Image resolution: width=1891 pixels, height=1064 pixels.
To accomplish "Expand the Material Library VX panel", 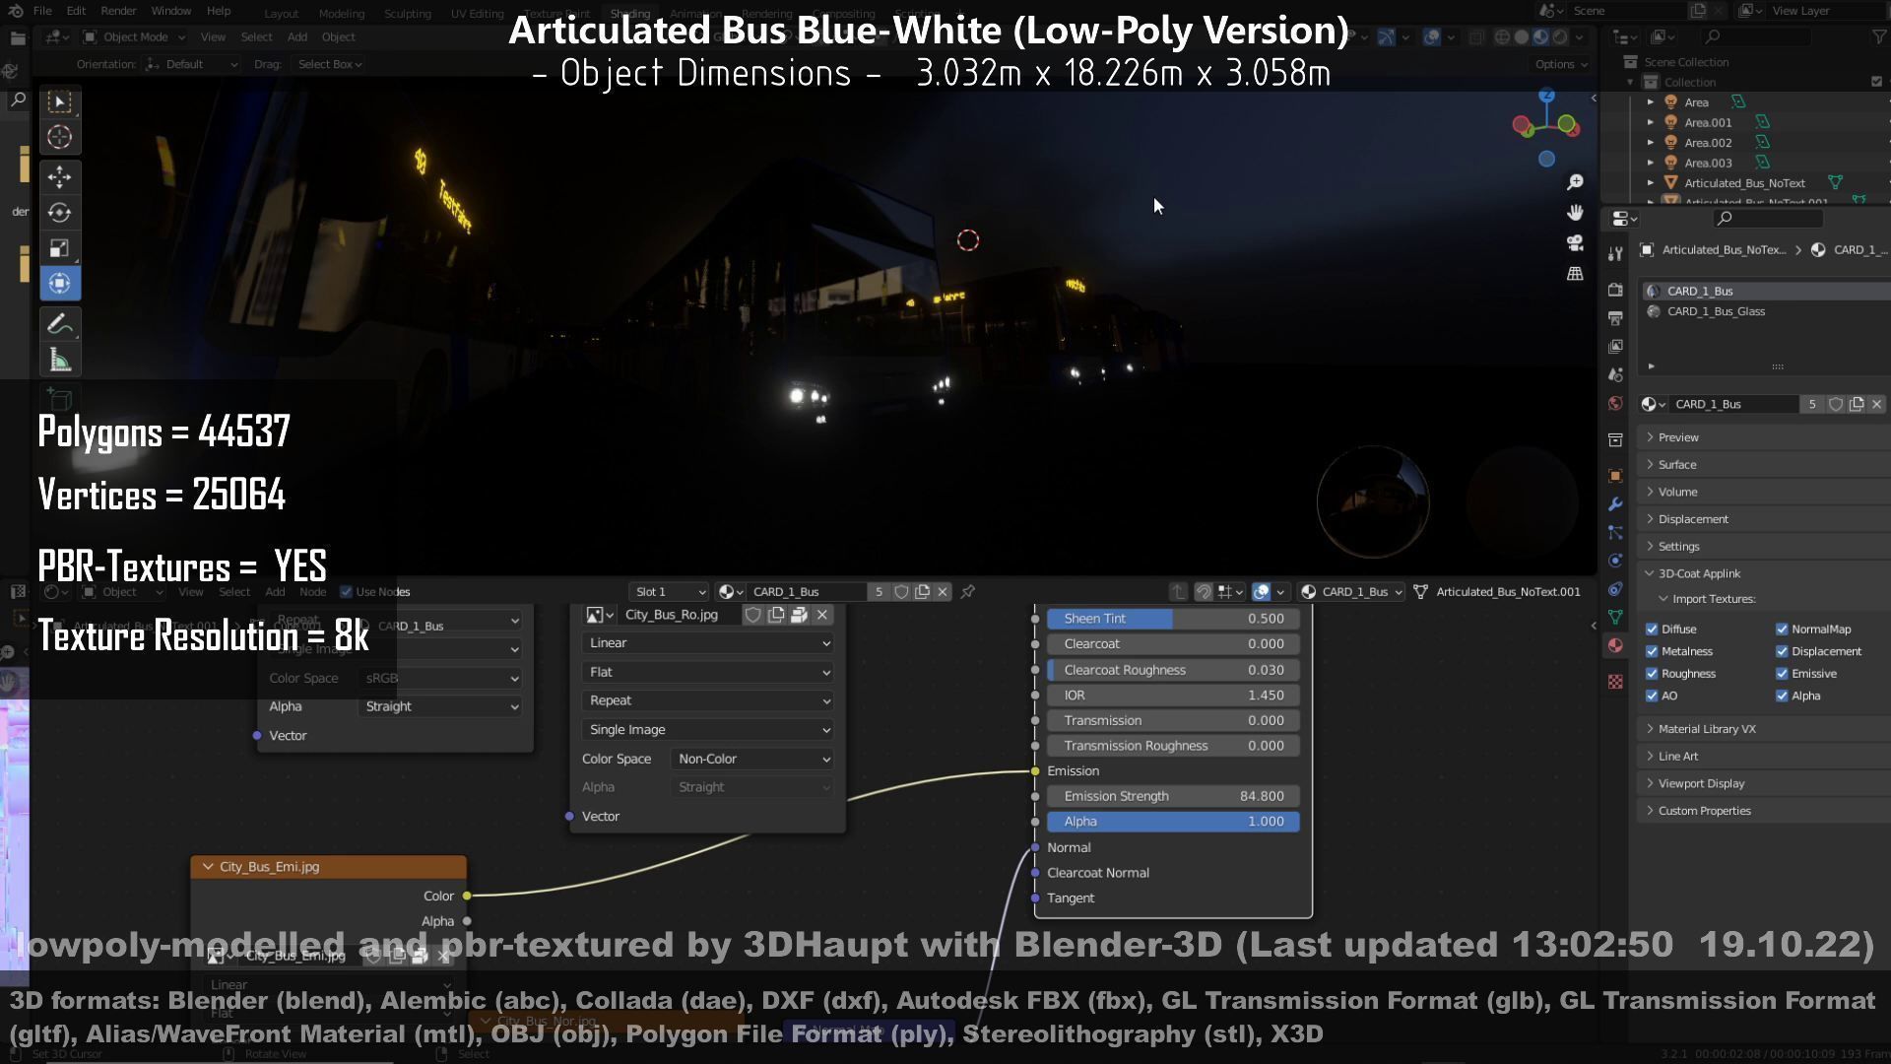I will pyautogui.click(x=1763, y=729).
